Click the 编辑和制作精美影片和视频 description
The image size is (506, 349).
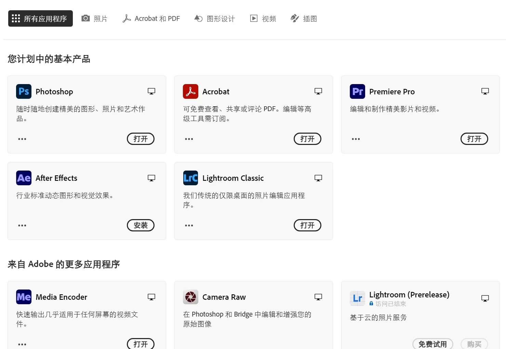click(395, 109)
